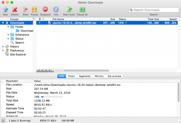The width and height of the screenshot is (181, 123).
Task: Expand the History group
Action: tap(3, 47)
